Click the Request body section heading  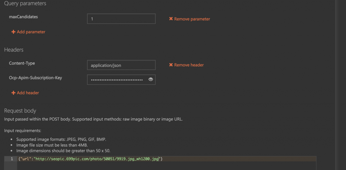click(20, 111)
